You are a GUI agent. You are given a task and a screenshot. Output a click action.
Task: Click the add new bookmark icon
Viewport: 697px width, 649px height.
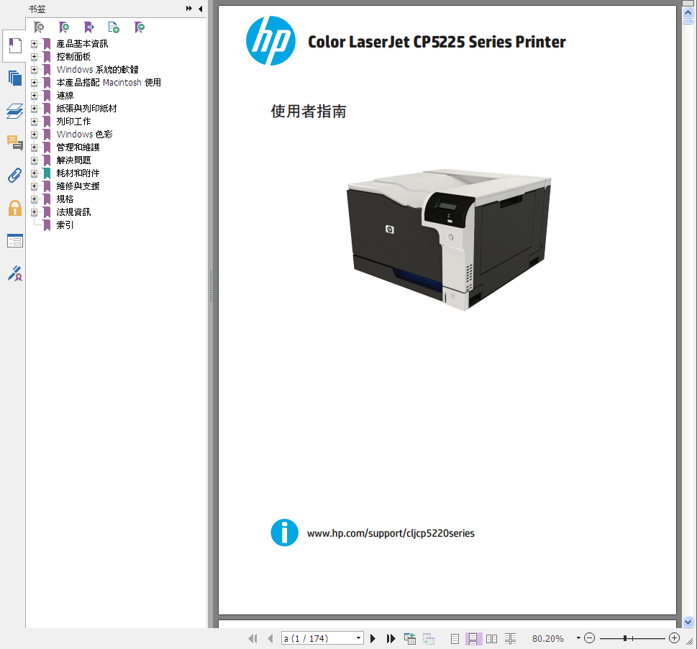pos(64,27)
